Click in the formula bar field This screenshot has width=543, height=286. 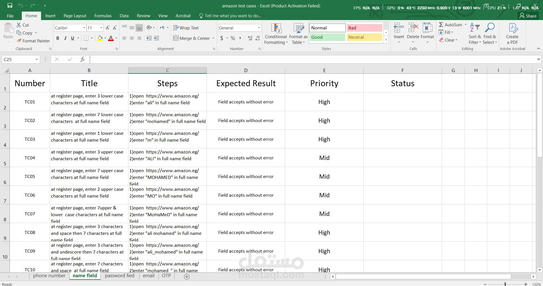click(x=313, y=59)
